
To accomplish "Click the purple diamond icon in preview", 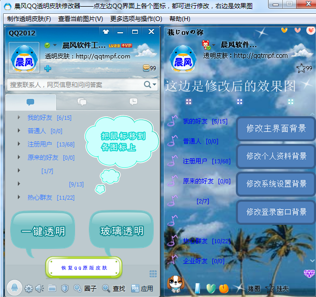I will pyautogui.click(x=309, y=273).
